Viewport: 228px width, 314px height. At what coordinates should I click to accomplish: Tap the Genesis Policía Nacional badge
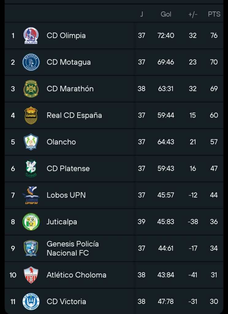tap(31, 248)
